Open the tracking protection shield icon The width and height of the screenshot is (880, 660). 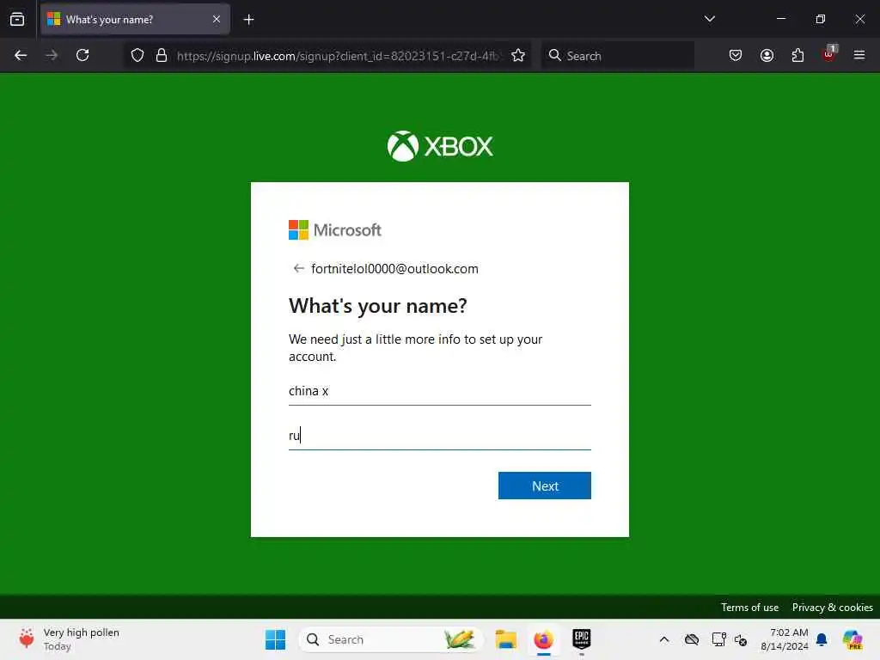click(137, 55)
